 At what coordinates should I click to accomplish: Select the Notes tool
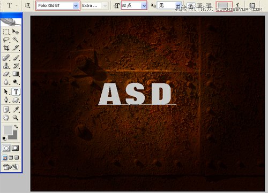(x=6, y=110)
